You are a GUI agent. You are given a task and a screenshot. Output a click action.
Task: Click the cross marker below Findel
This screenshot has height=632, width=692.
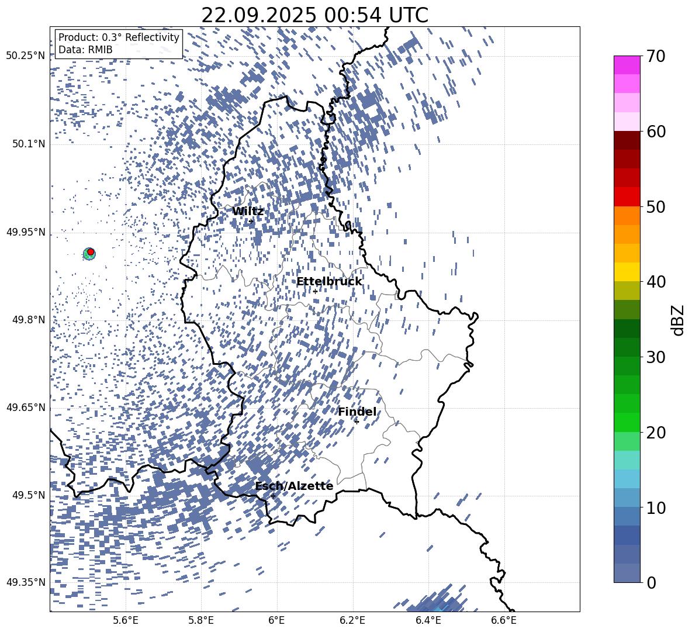click(357, 422)
